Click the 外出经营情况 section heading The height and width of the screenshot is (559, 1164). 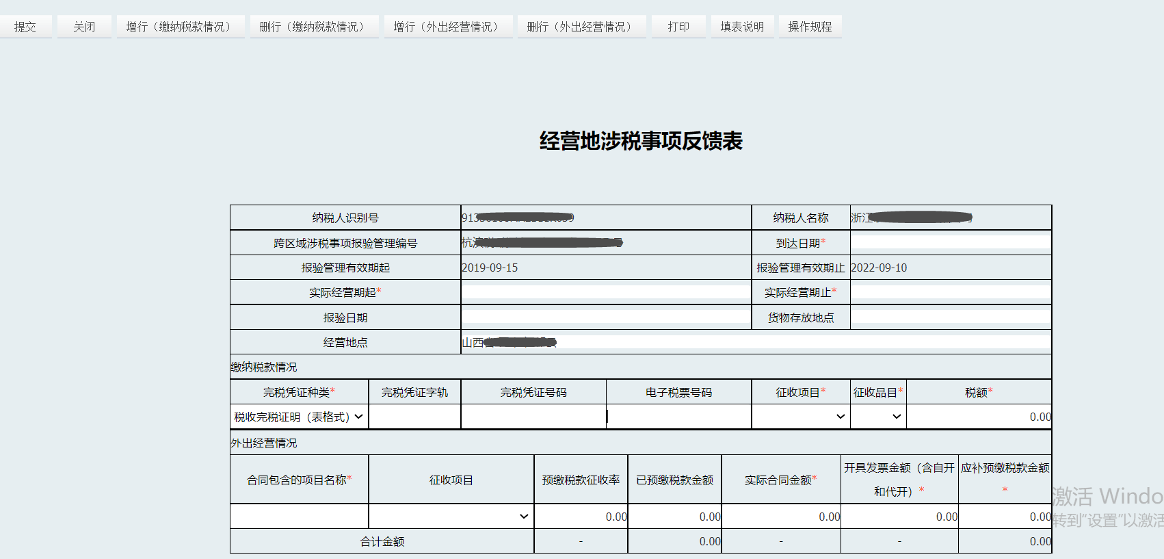(x=264, y=443)
